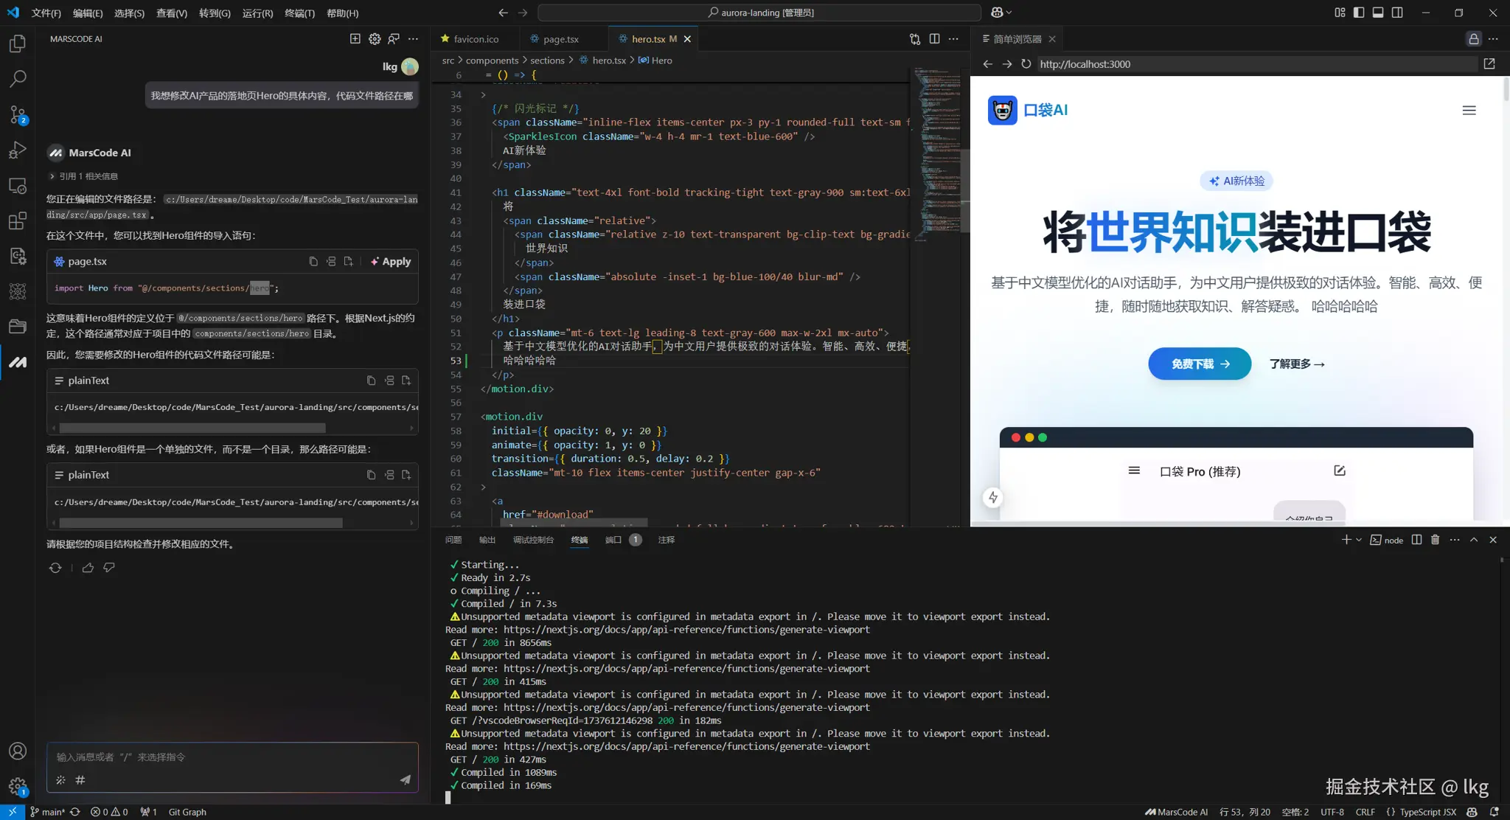This screenshot has height=820, width=1510.
Task: Open the MarsCode AI sidebar icon
Action: [x=18, y=362]
